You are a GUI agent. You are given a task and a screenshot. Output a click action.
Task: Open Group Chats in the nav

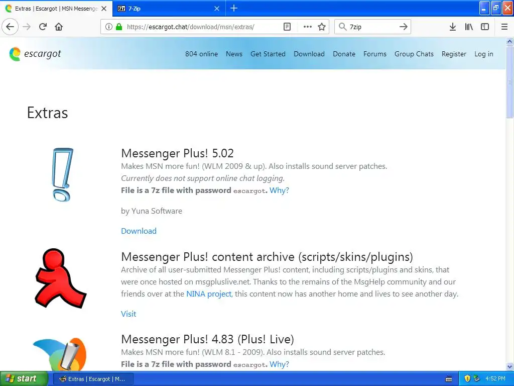[x=414, y=54]
